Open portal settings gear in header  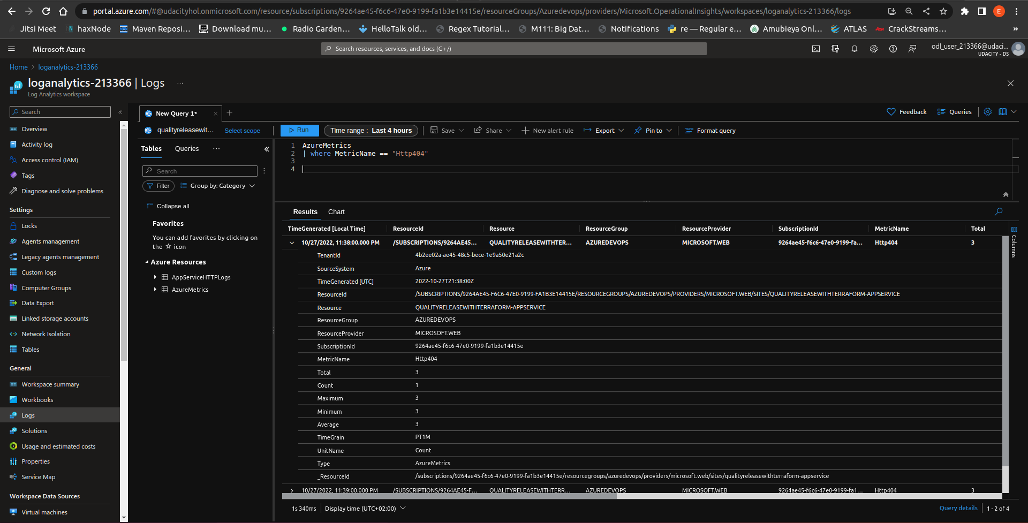(874, 49)
